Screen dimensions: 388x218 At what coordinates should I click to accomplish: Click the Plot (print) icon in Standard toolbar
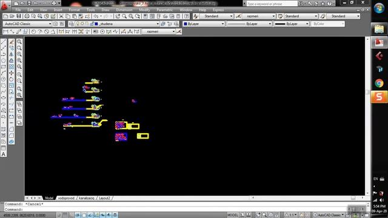[x=27, y=16]
